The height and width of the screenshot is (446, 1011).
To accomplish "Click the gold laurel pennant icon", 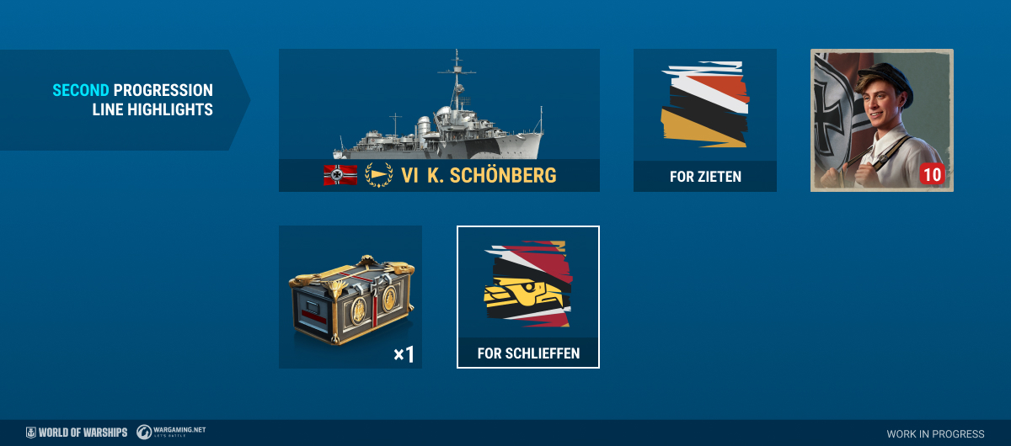I will coord(378,175).
